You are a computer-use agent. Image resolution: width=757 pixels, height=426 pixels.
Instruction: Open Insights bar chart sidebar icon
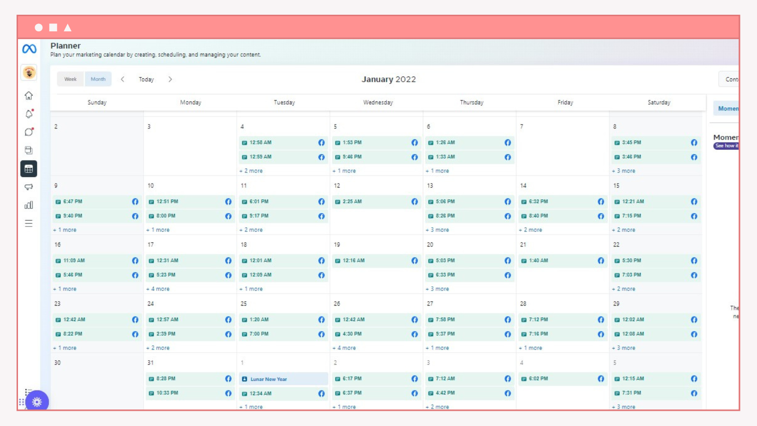tap(29, 205)
